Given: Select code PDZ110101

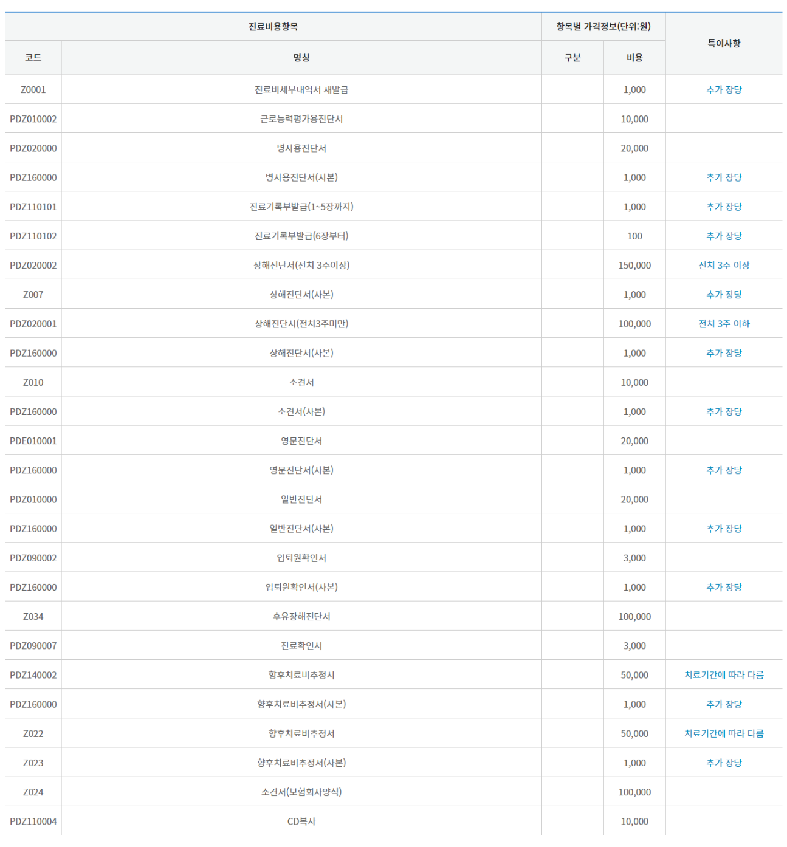Looking at the screenshot, I should 33,207.
